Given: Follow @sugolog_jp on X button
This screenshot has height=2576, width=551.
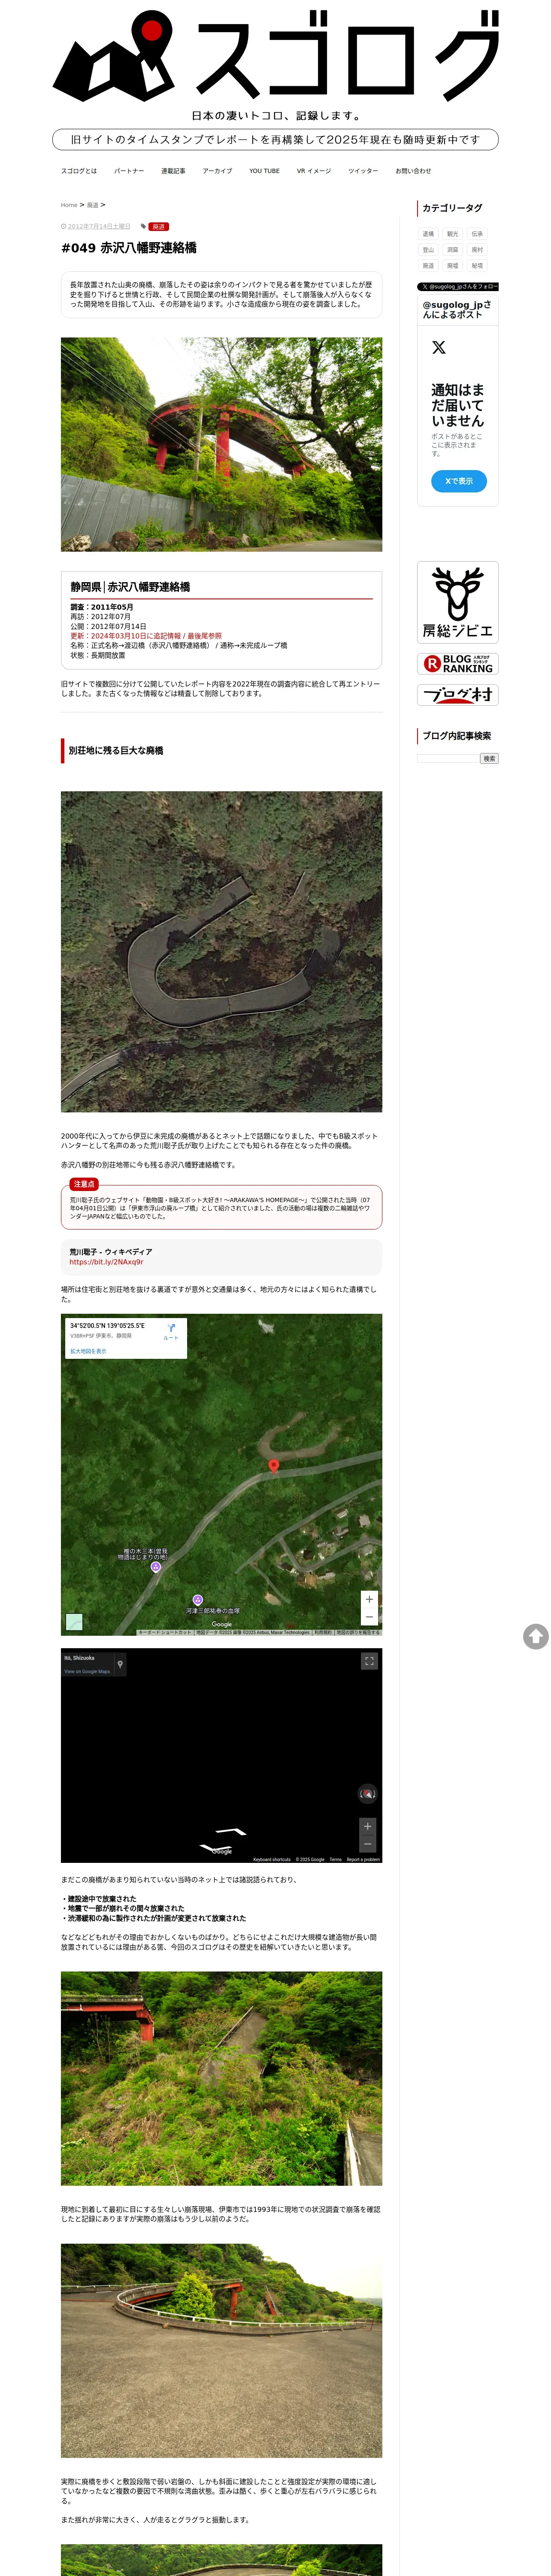Looking at the screenshot, I should tap(458, 287).
